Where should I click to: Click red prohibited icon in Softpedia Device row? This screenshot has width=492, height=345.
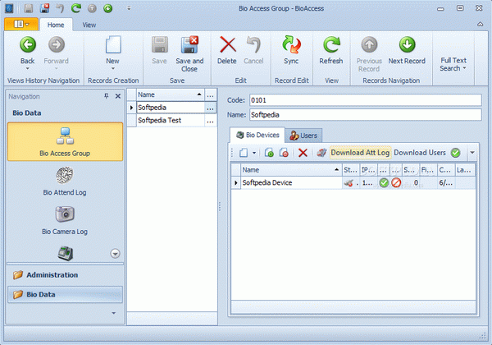(x=396, y=182)
